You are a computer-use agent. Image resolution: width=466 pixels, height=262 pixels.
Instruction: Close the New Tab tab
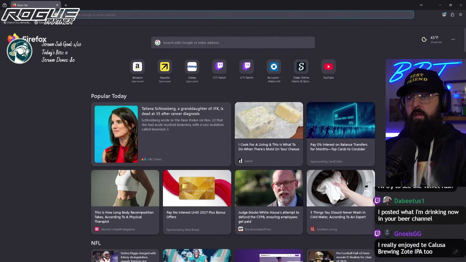coord(57,5)
